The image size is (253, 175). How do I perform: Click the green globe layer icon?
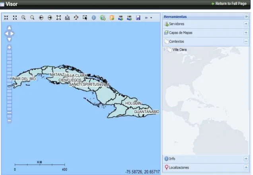coord(103,17)
